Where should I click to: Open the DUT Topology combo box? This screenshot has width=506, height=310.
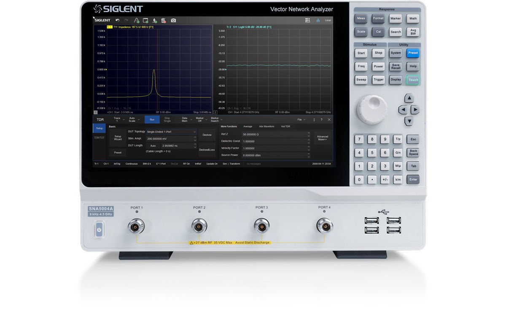[171, 132]
